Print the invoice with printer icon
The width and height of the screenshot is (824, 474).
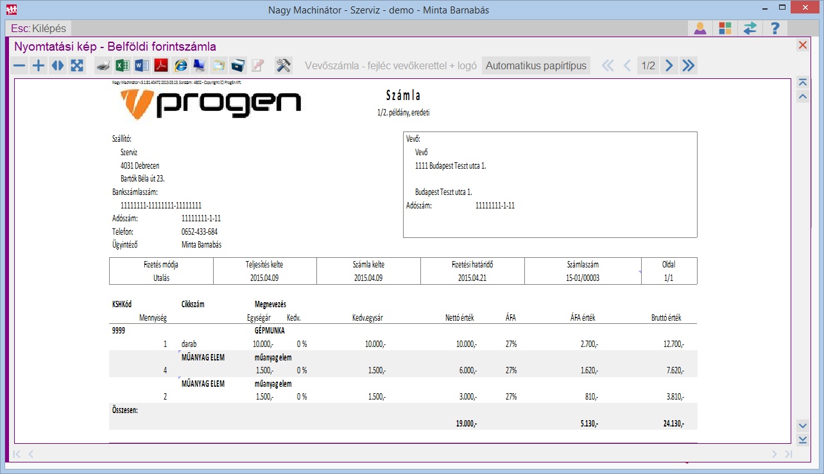[103, 65]
